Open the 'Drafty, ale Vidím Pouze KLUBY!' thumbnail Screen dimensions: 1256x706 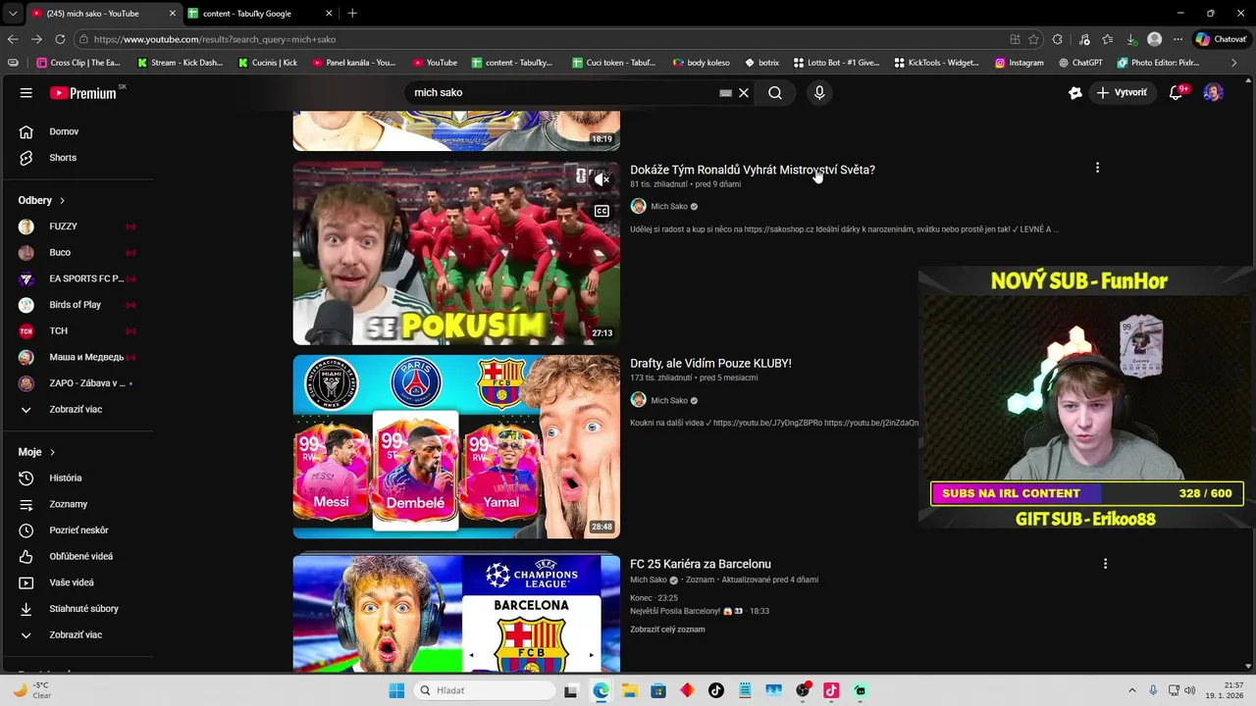click(456, 447)
